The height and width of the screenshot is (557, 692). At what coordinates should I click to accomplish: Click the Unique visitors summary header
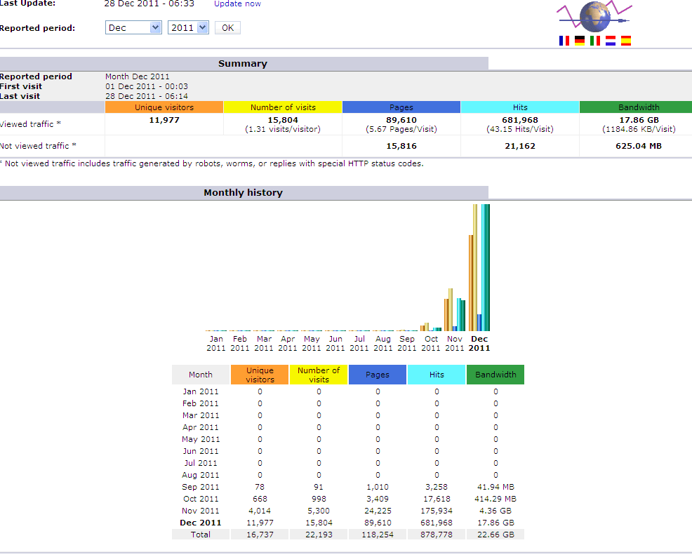tap(164, 107)
